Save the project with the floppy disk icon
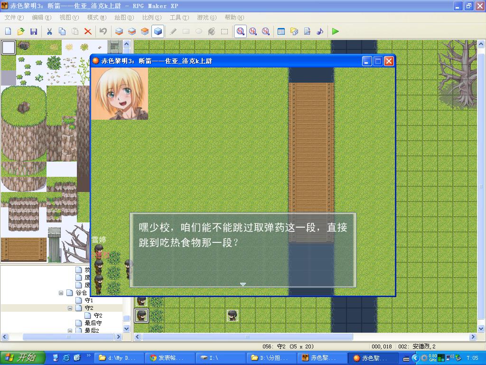The image size is (486, 365). 34,31
